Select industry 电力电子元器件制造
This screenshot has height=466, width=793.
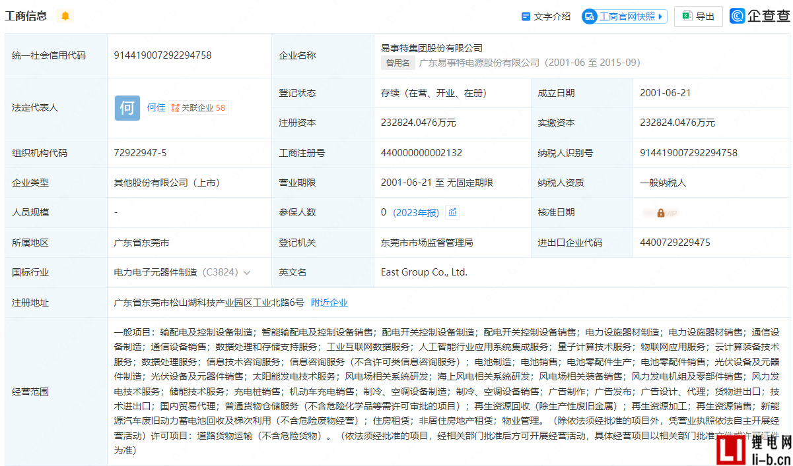click(155, 272)
